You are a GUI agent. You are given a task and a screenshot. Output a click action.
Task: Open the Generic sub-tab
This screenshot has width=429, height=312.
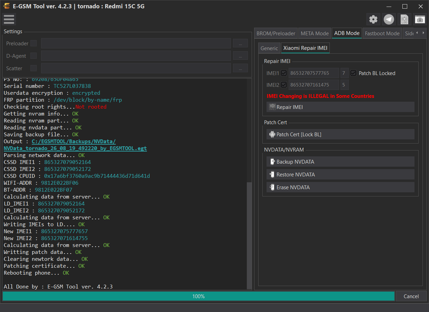click(x=269, y=48)
